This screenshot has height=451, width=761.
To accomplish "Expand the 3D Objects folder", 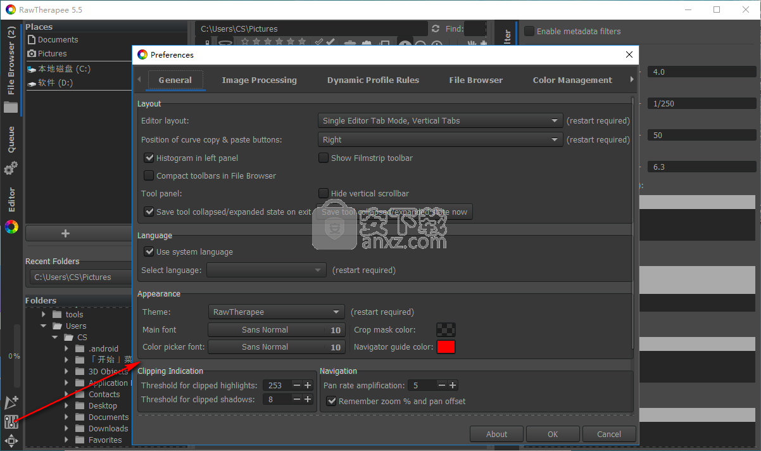I will 66,372.
